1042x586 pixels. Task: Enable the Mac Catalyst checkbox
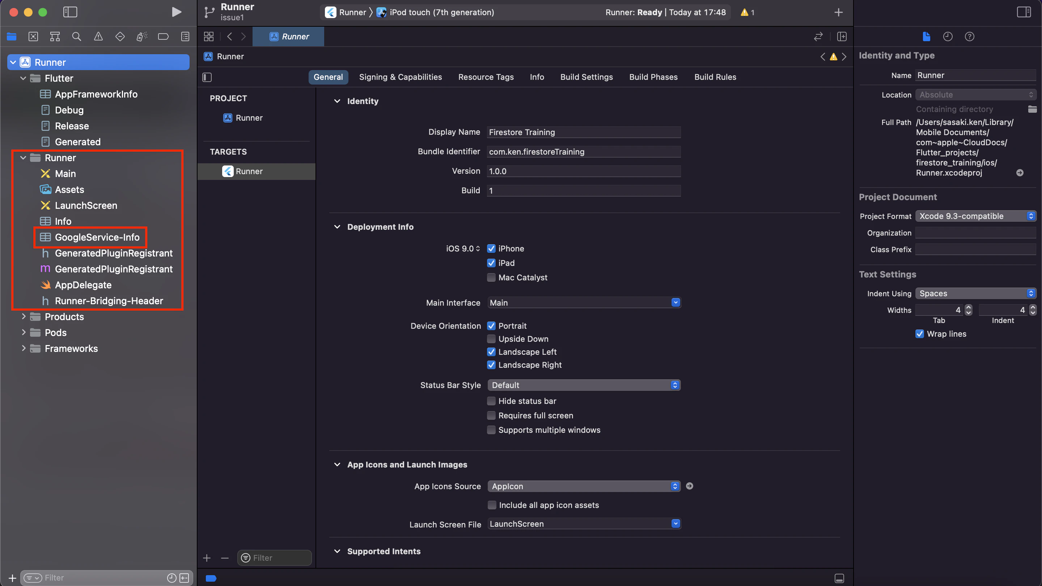click(x=491, y=277)
